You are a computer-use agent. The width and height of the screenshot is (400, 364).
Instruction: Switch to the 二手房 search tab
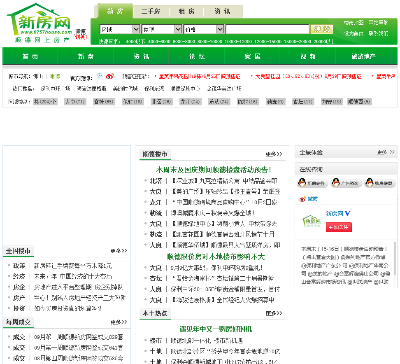151,12
